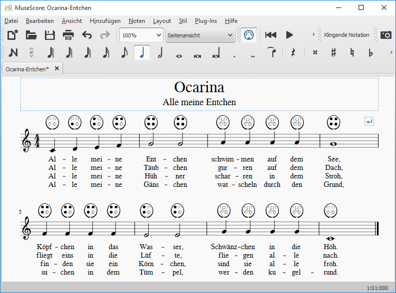Select ocarina fingering diagram above 'See,'
396x293 pixels.
(333, 123)
